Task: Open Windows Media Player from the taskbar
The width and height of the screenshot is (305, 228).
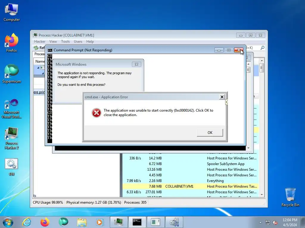Action: (100, 222)
